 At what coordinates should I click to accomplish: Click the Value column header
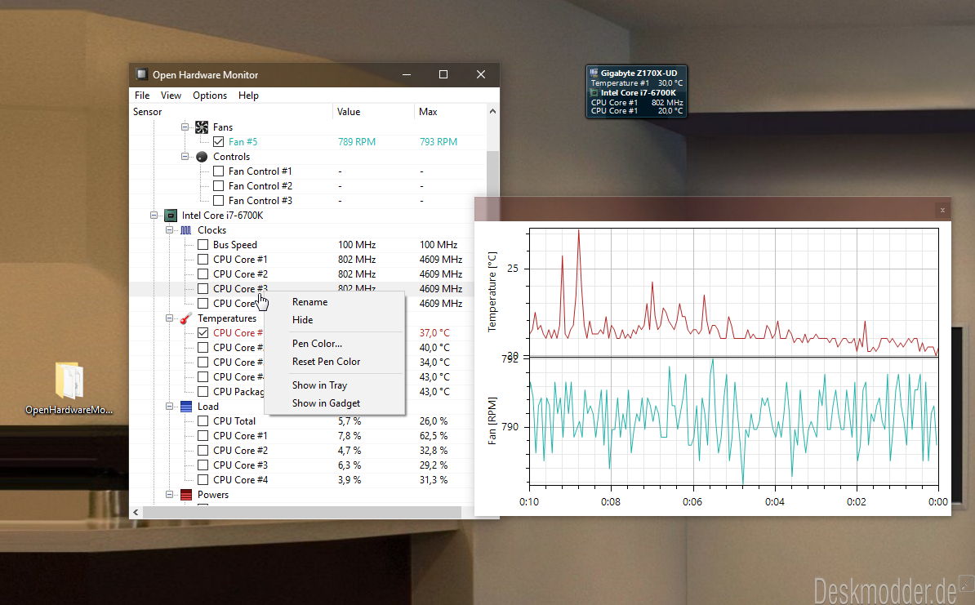(x=374, y=112)
